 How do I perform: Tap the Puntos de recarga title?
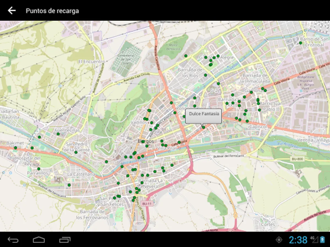click(x=52, y=11)
